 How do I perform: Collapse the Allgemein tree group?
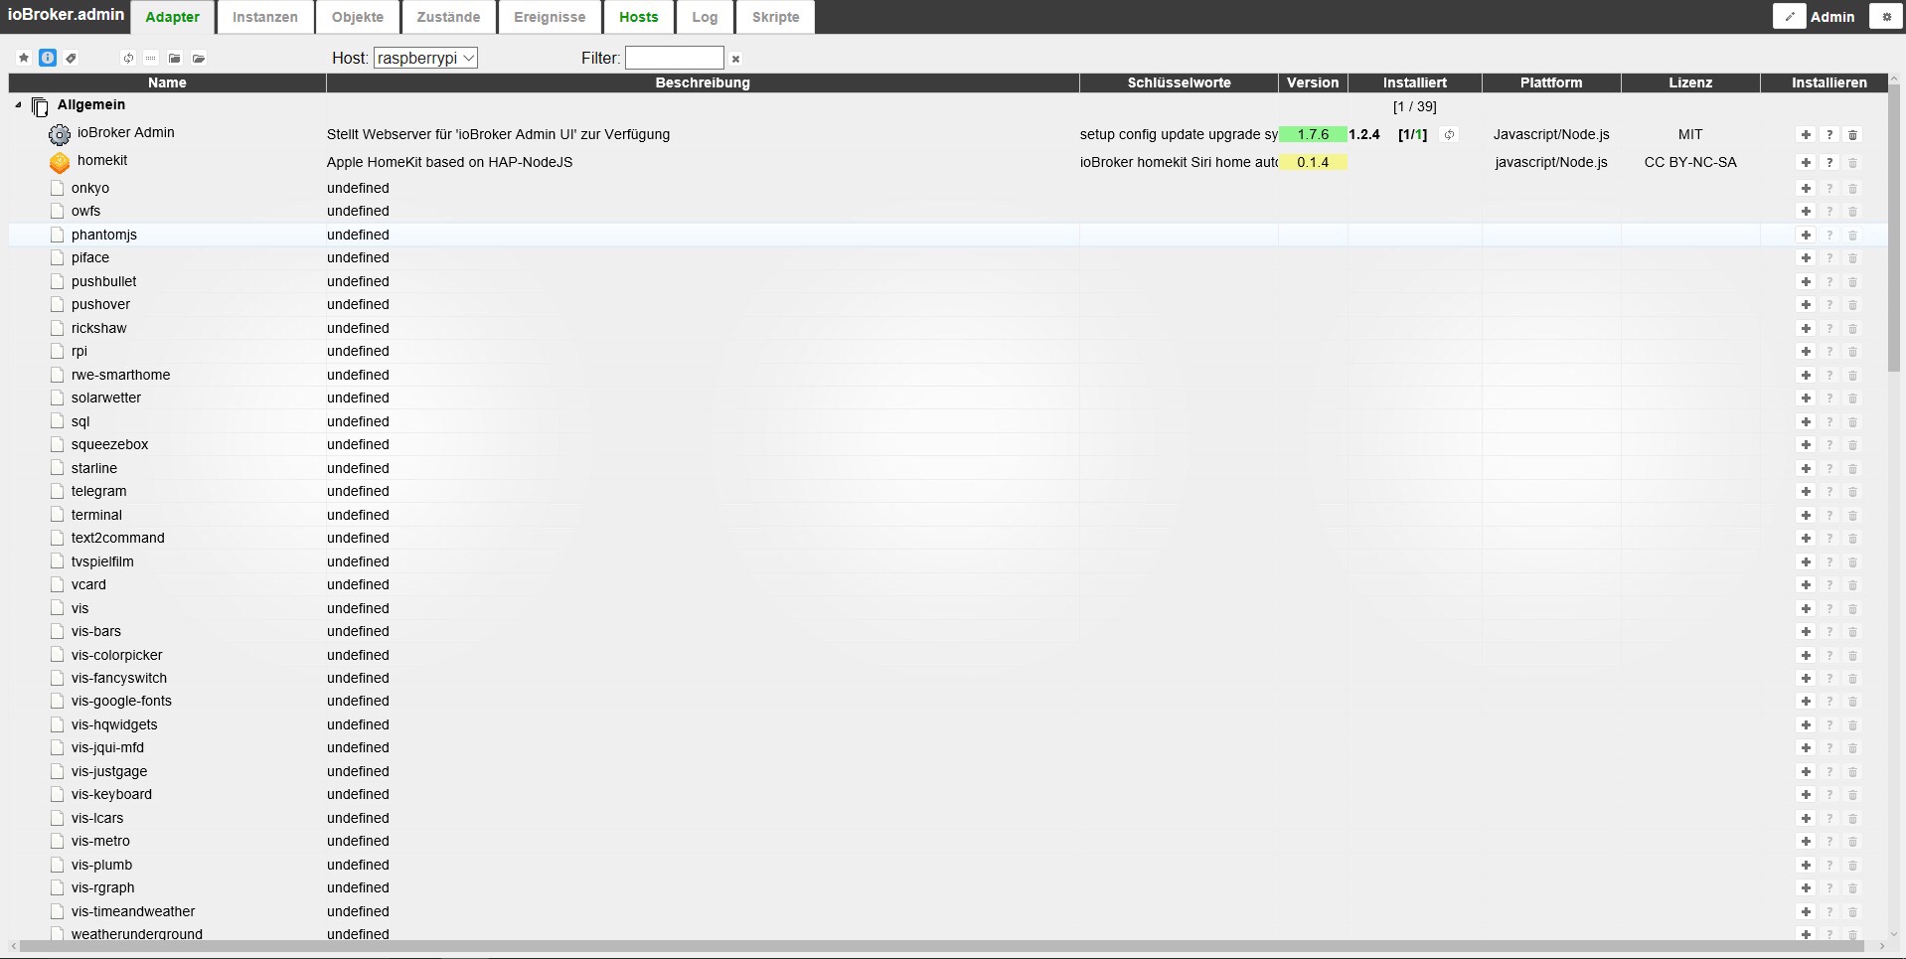click(18, 104)
